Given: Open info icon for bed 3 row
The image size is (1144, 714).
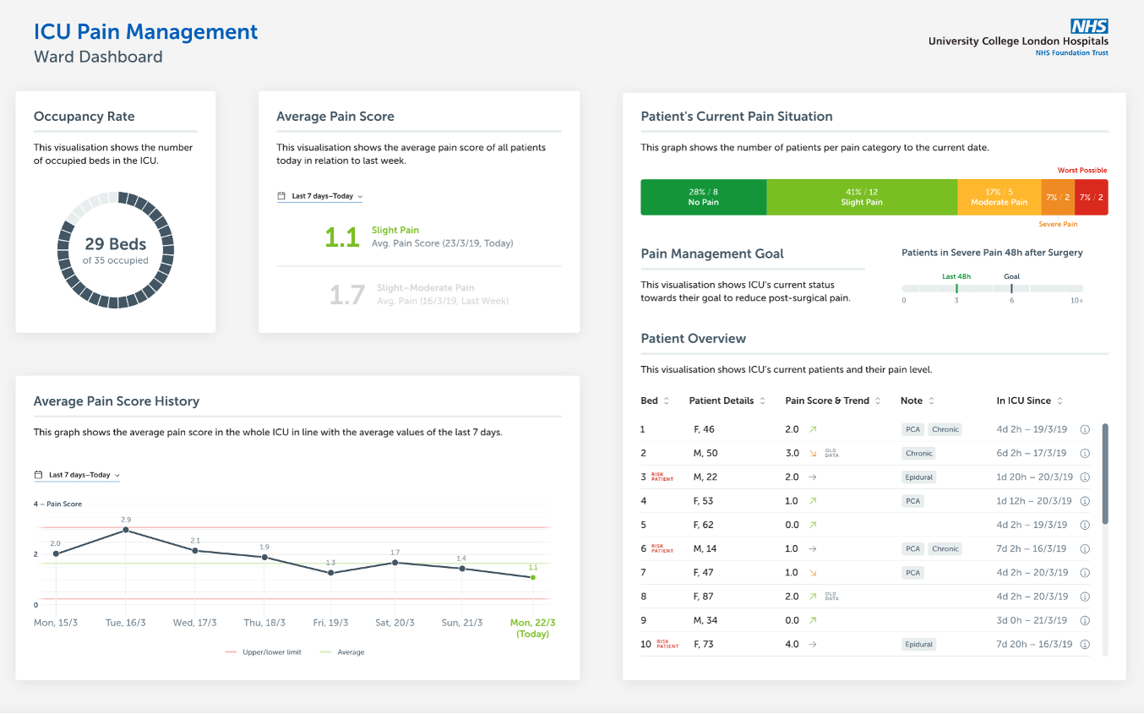Looking at the screenshot, I should coord(1085,477).
